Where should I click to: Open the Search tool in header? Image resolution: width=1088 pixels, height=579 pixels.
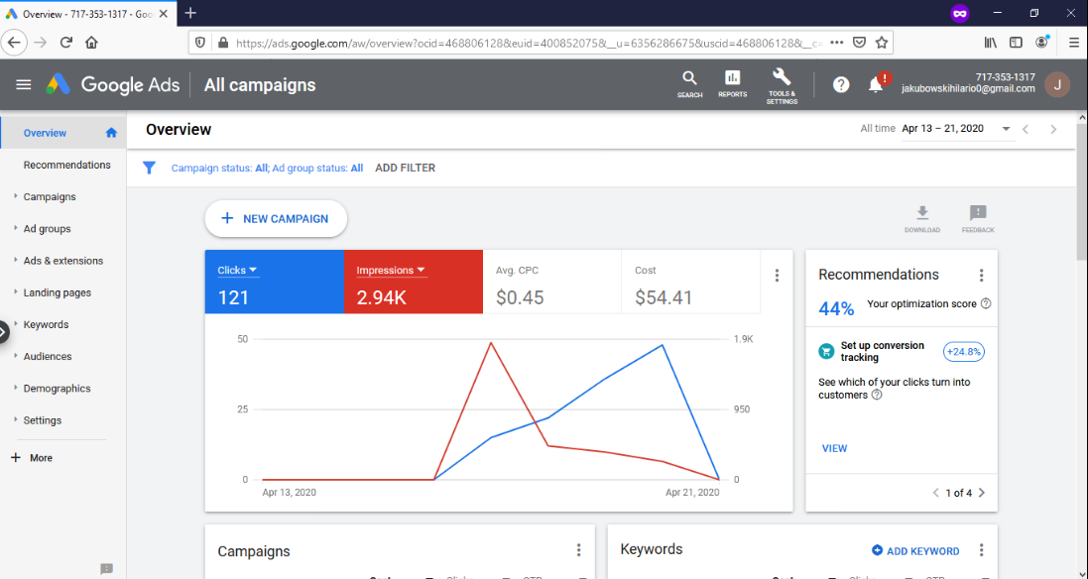(x=689, y=84)
